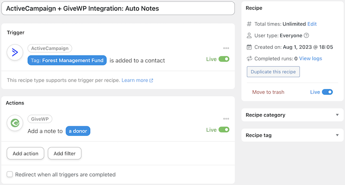Expand the Recipe tag panel

coord(292,135)
